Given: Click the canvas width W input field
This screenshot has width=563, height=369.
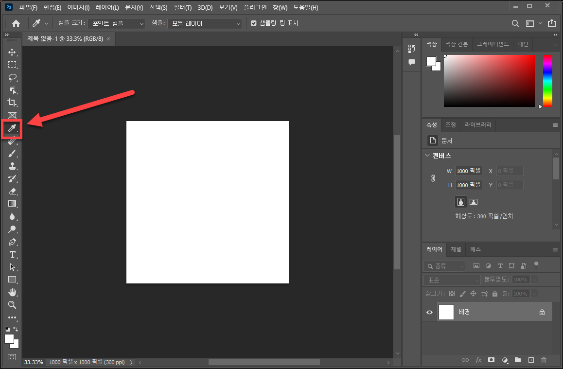Looking at the screenshot, I should (469, 171).
